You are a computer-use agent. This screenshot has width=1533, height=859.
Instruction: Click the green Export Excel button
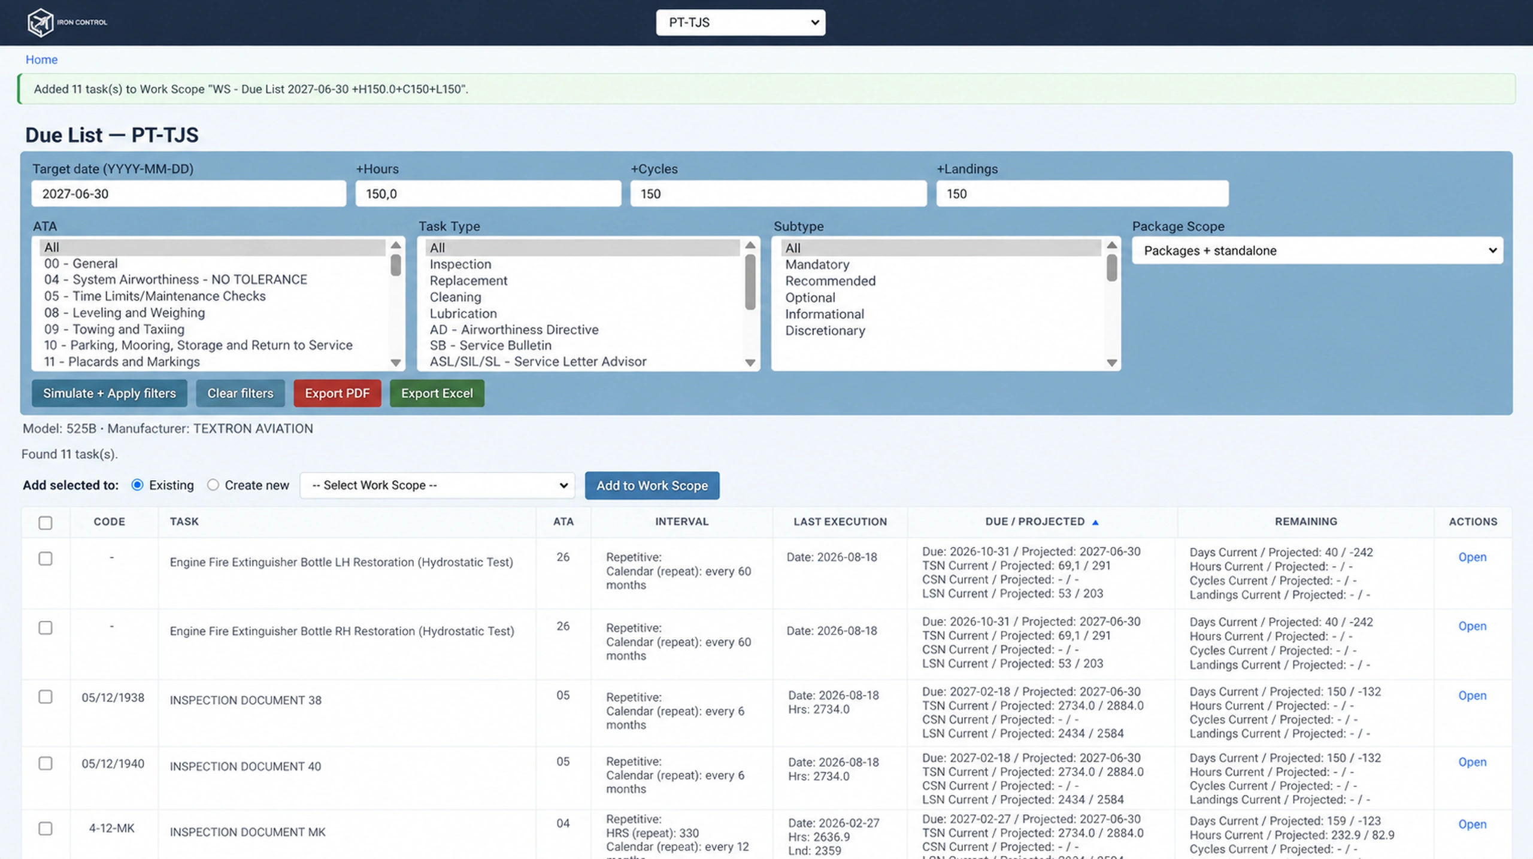(437, 393)
